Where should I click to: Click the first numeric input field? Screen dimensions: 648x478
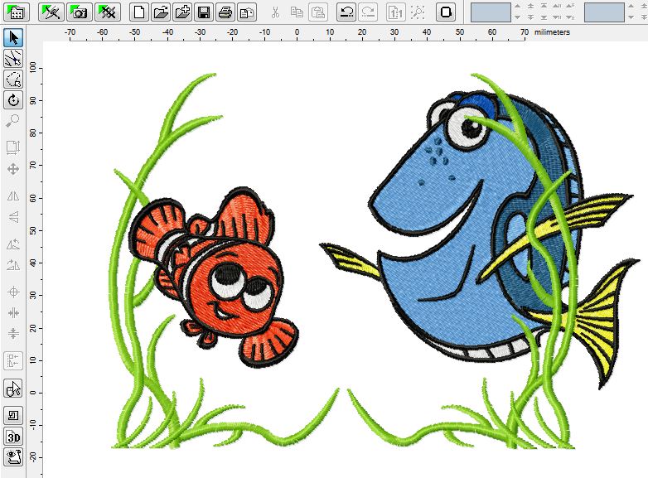tap(491, 12)
